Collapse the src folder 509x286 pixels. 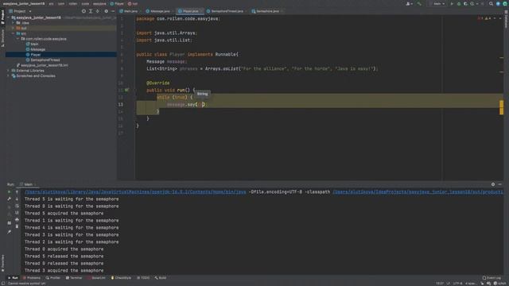[14, 33]
